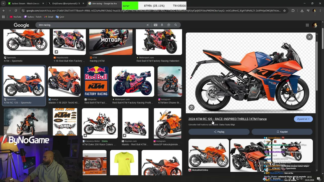Select the ktm racing Google tab
This screenshot has height=182, width=324.
(x=104, y=4)
